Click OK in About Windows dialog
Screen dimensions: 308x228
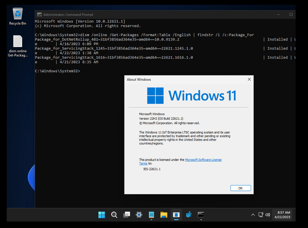241,188
